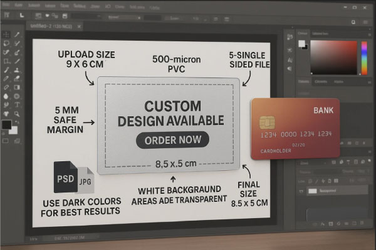The width and height of the screenshot is (376, 250).
Task: Toggle foreground/background swatch in the Color panel
Action: [301, 44]
